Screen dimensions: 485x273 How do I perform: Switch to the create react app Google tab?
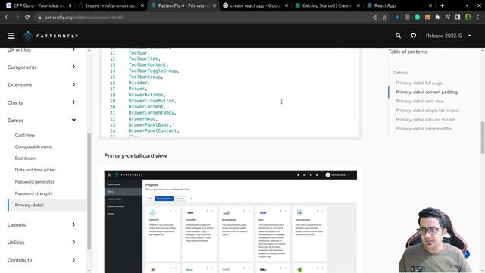(x=255, y=5)
